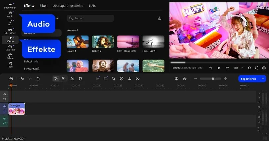Select the Film - Rosa Licht thumbnail

[128, 42]
